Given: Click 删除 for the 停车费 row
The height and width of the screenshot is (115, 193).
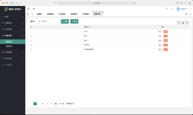Looking at the screenshot, I should 166,45.
